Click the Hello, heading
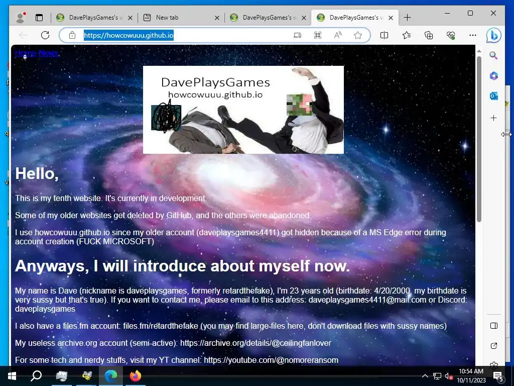Image resolution: width=514 pixels, height=386 pixels. coord(37,173)
